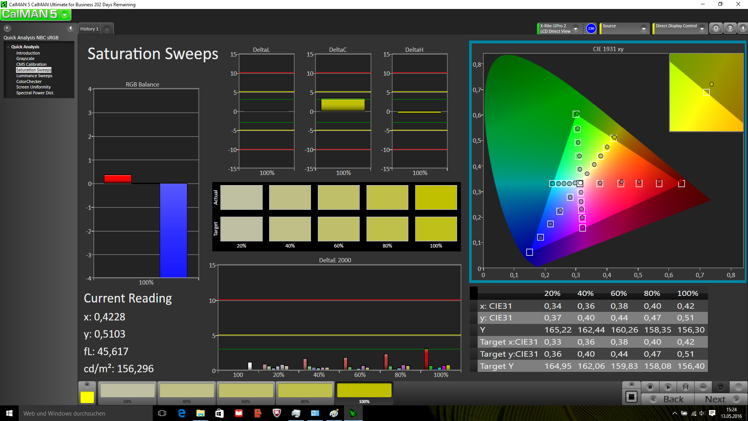Open the Source dropdown
This screenshot has height=421, width=748.
pos(644,28)
